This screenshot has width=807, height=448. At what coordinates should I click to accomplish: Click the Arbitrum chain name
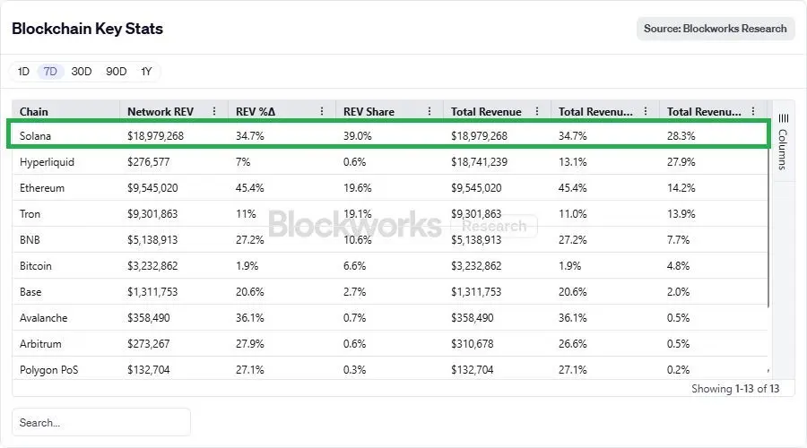point(40,343)
